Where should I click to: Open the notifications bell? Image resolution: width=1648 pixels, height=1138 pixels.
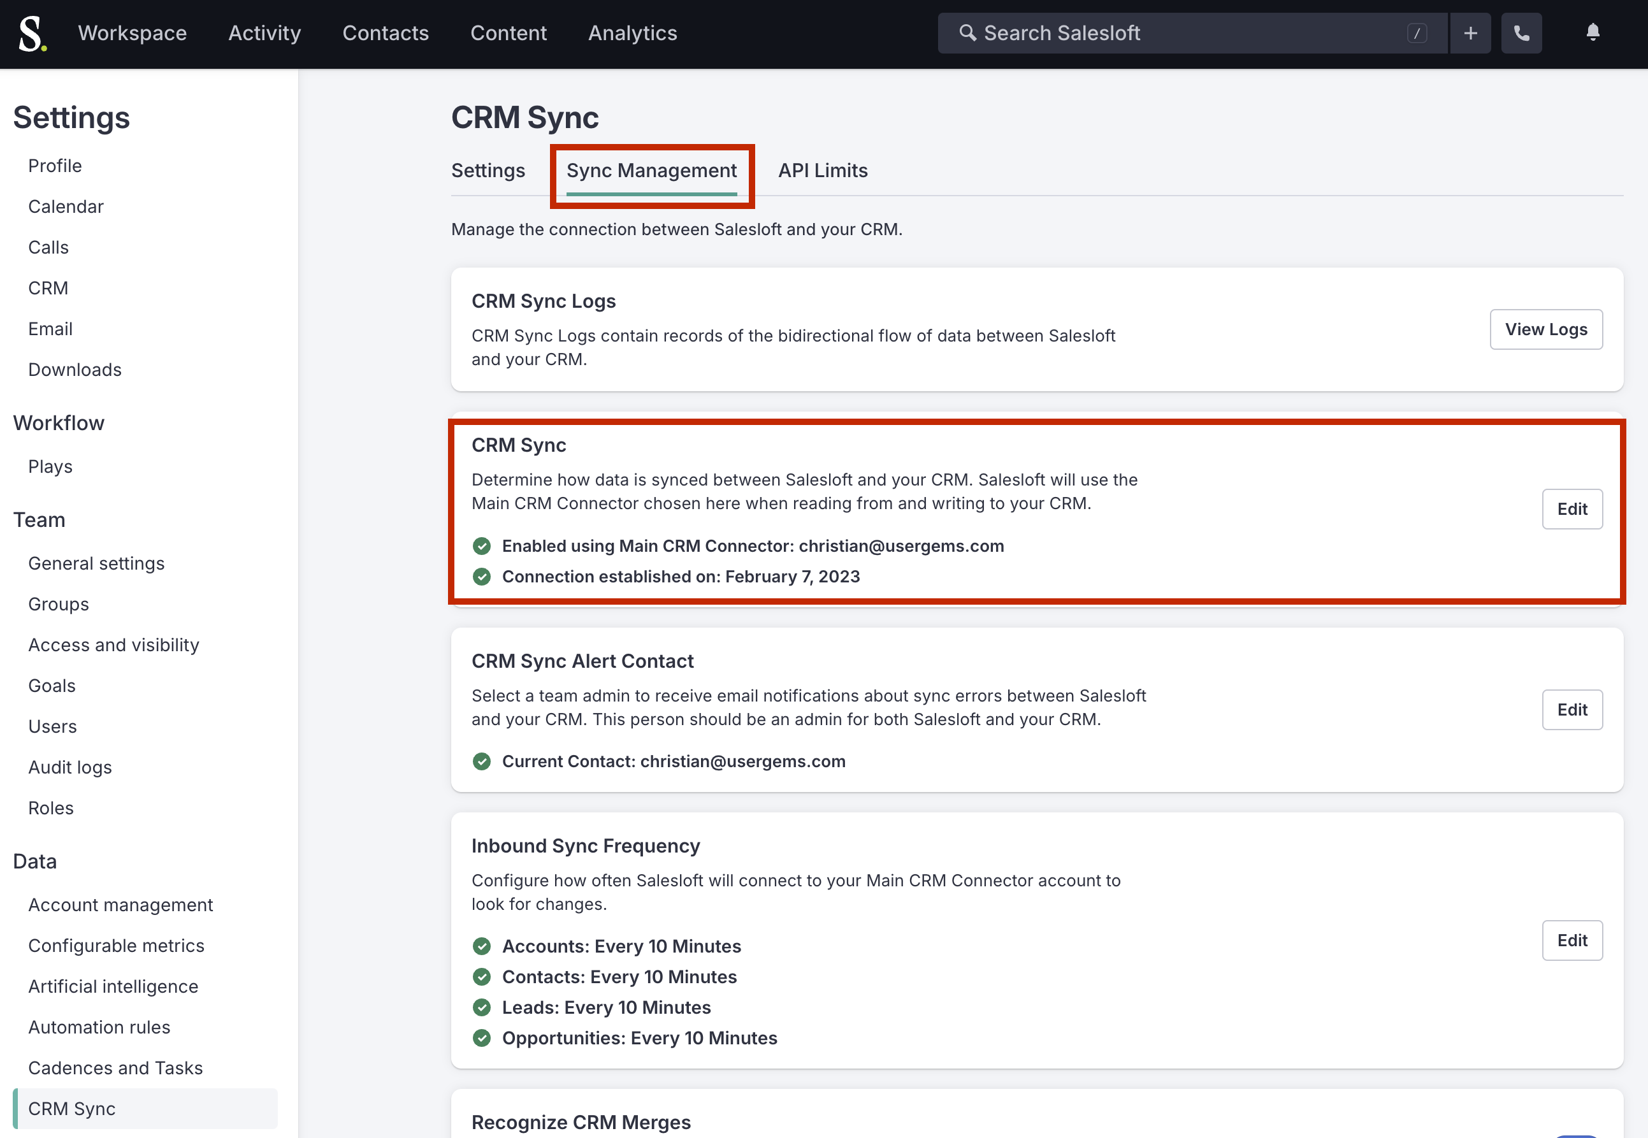click(1593, 32)
